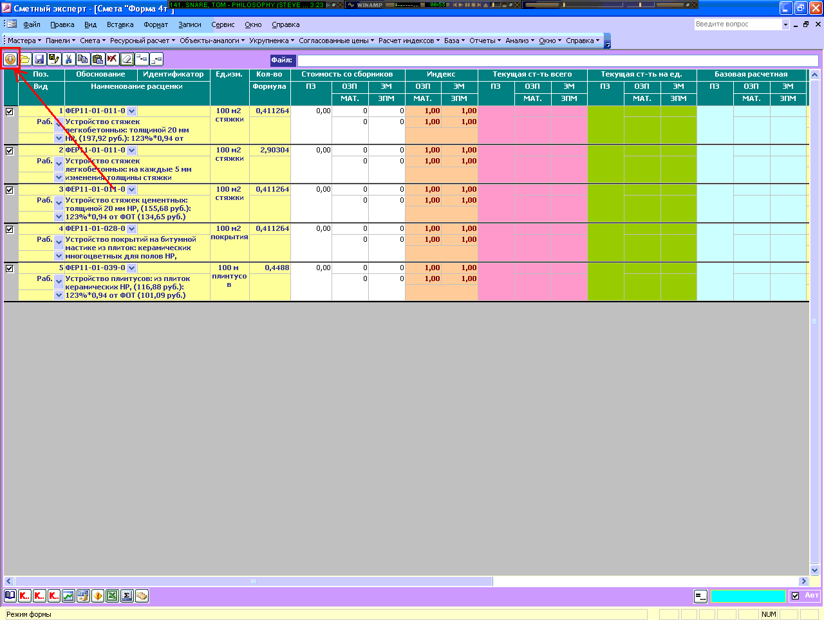This screenshot has height=620, width=824.
Task: Open the Расчет индексов dropdown
Action: [x=409, y=41]
